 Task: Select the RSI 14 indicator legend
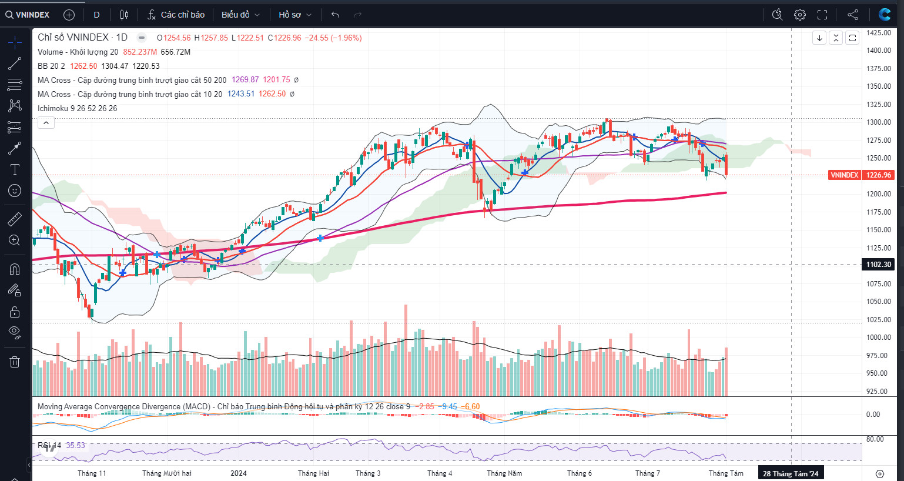click(x=49, y=445)
